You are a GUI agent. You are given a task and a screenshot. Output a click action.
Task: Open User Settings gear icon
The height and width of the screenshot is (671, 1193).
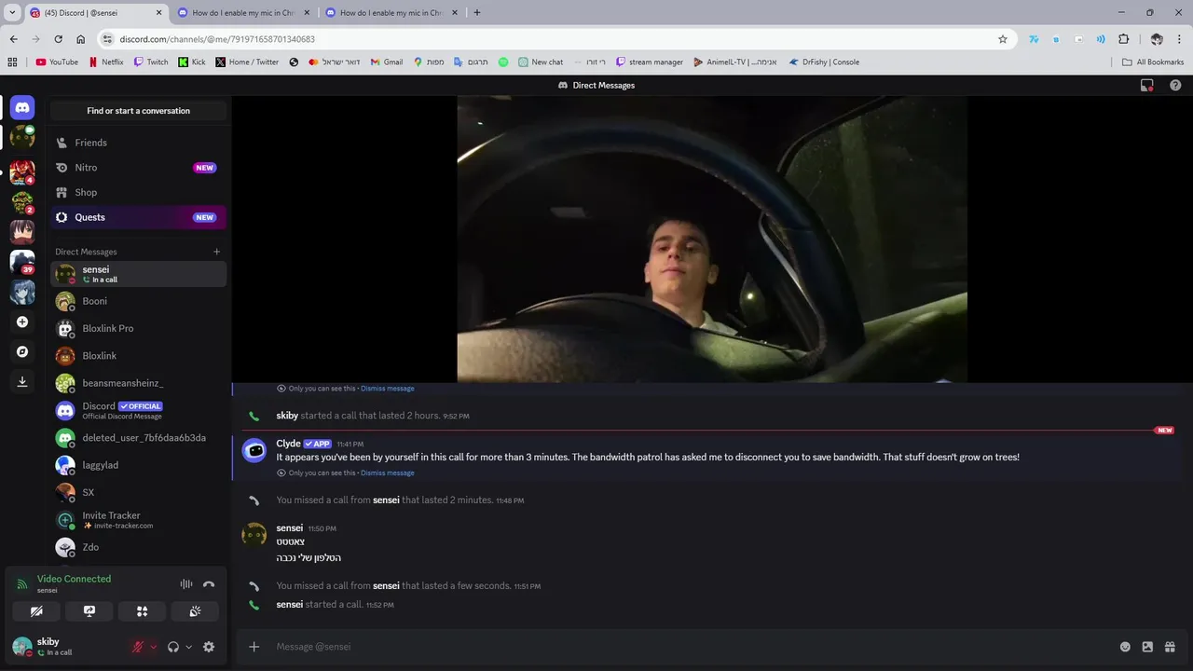tap(209, 647)
